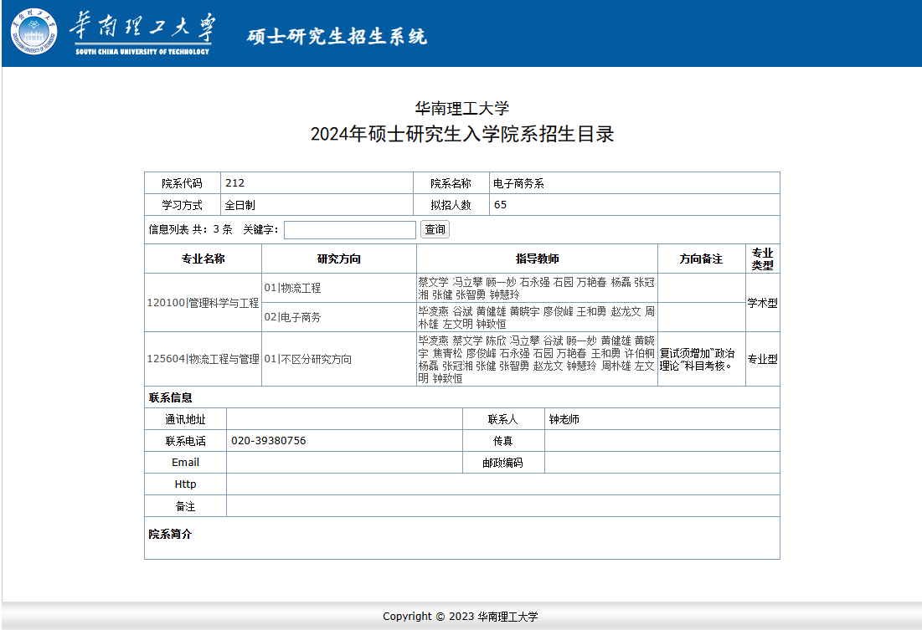Screen dimensions: 922x630
Task: Click the Copyright © 2023 华南理工大学 footer text
Action: pyautogui.click(x=461, y=616)
